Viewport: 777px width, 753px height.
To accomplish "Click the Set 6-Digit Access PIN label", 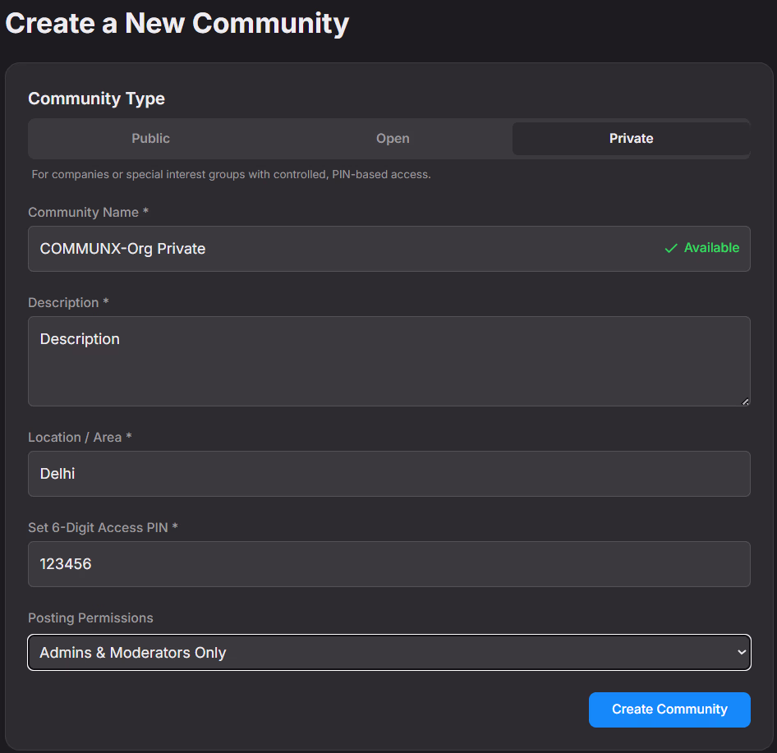I will (x=103, y=527).
